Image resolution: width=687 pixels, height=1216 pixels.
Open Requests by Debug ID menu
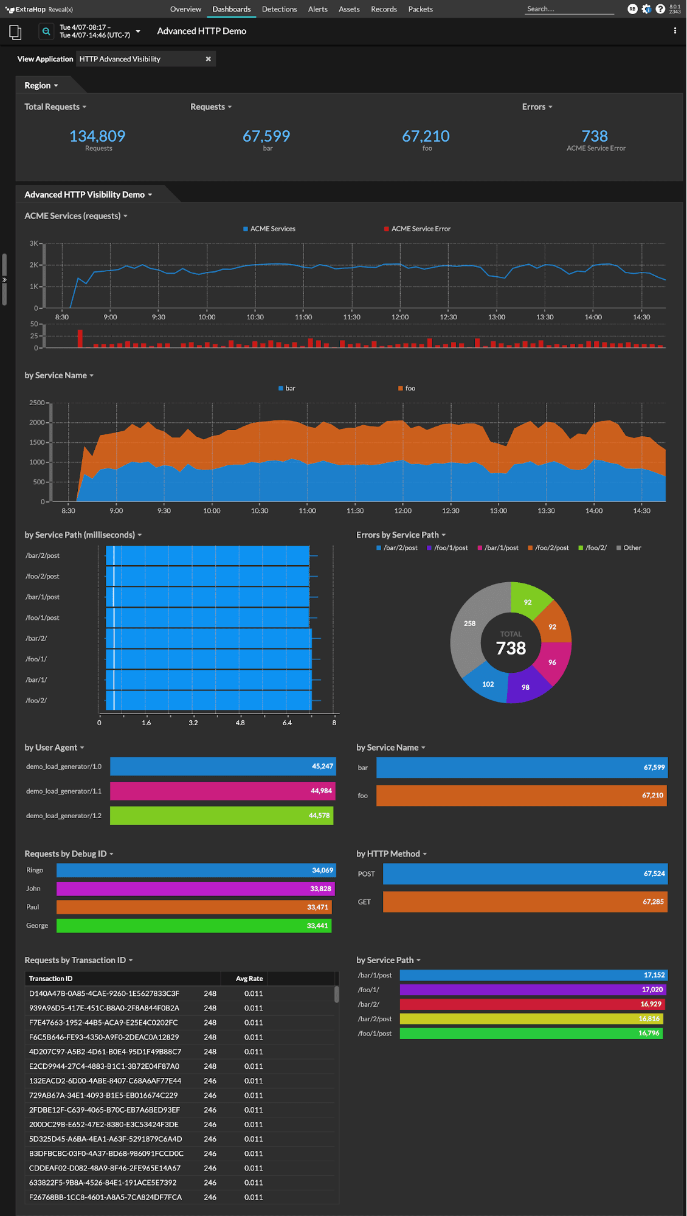click(69, 854)
